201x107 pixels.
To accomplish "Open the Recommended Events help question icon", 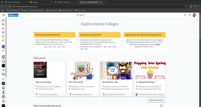I will coord(161,106).
